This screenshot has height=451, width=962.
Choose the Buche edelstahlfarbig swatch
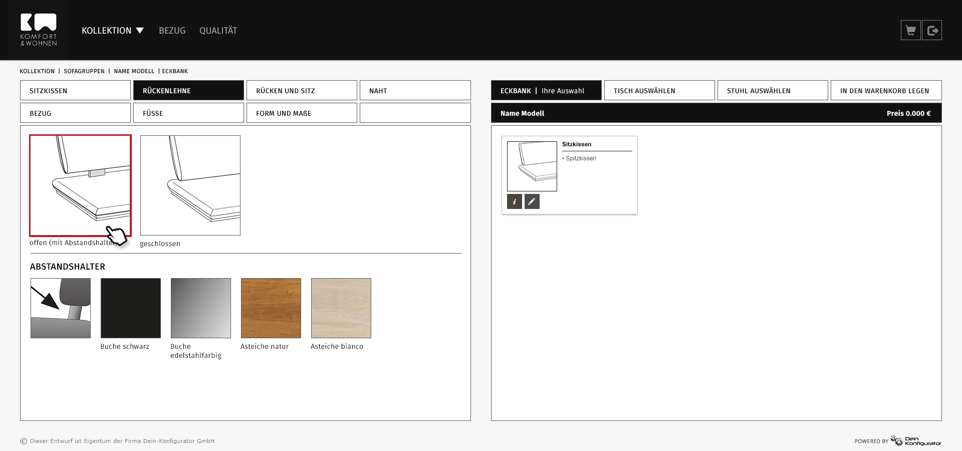(201, 308)
